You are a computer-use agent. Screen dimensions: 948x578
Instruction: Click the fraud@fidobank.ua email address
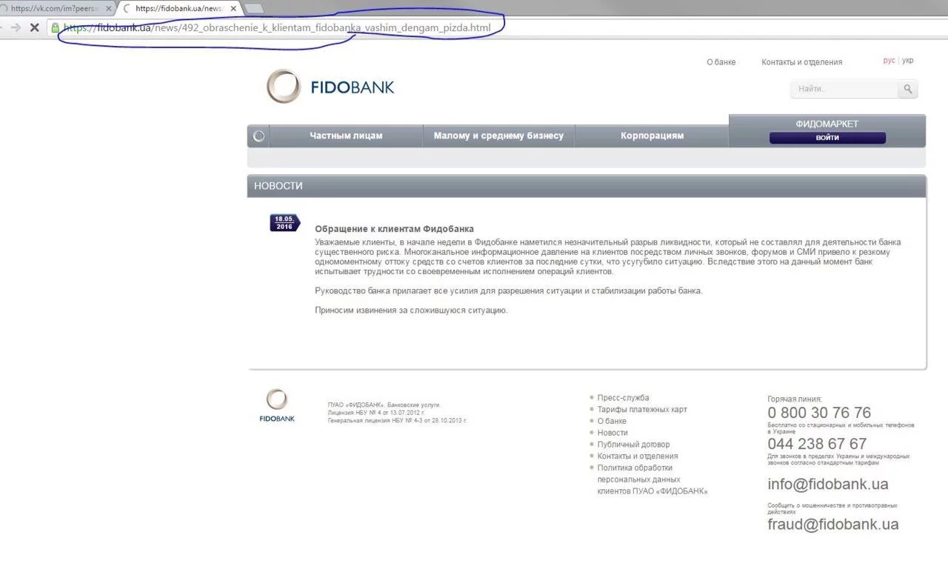tap(833, 525)
